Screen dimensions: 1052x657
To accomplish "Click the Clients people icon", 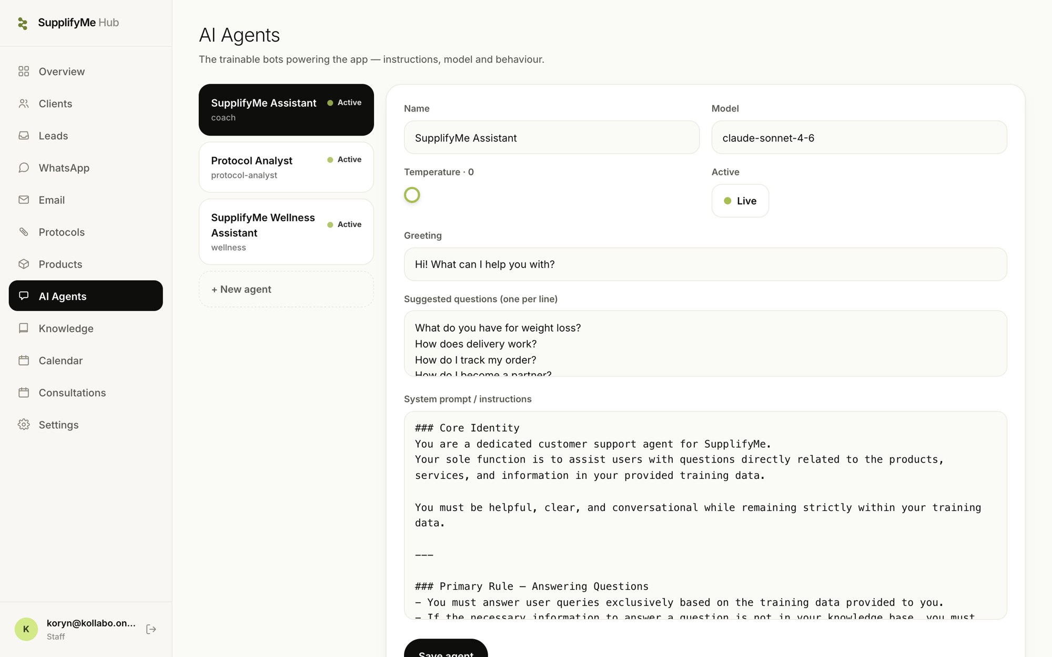I will coord(24,104).
